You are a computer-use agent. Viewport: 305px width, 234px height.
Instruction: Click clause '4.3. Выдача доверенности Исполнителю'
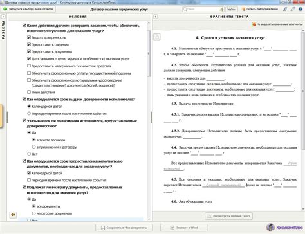202,104
